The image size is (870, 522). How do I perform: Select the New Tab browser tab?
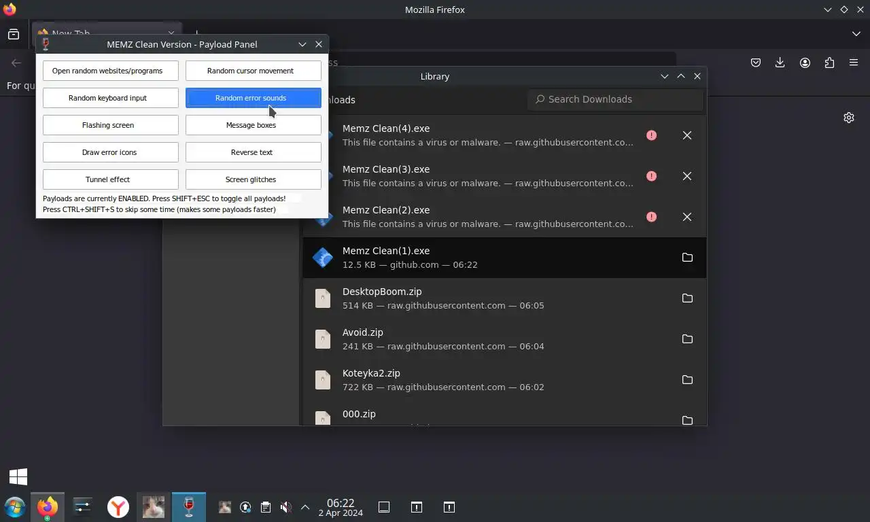pos(106,33)
